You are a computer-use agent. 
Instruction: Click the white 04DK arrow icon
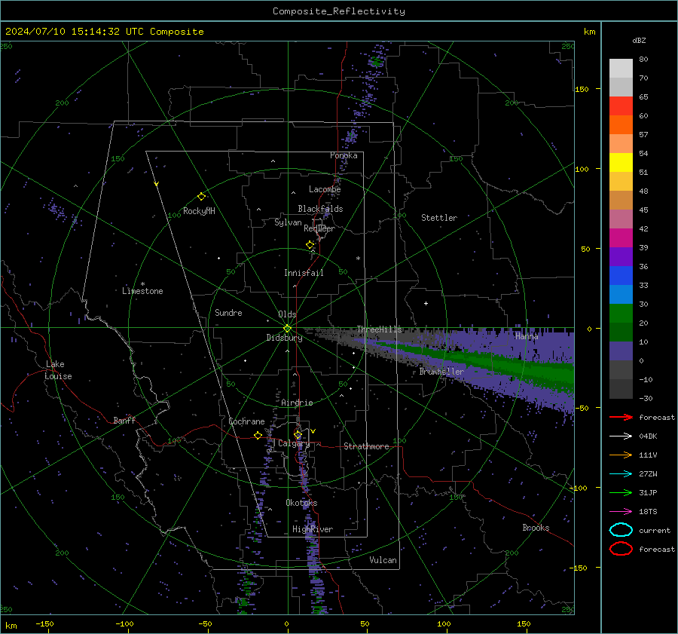(x=621, y=436)
